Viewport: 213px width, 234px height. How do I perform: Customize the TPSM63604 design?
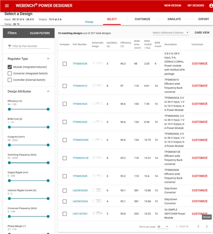[200, 104]
